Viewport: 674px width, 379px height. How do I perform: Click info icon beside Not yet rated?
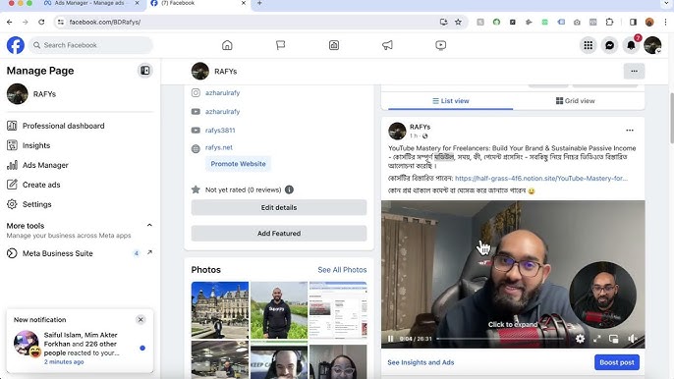pyautogui.click(x=289, y=189)
